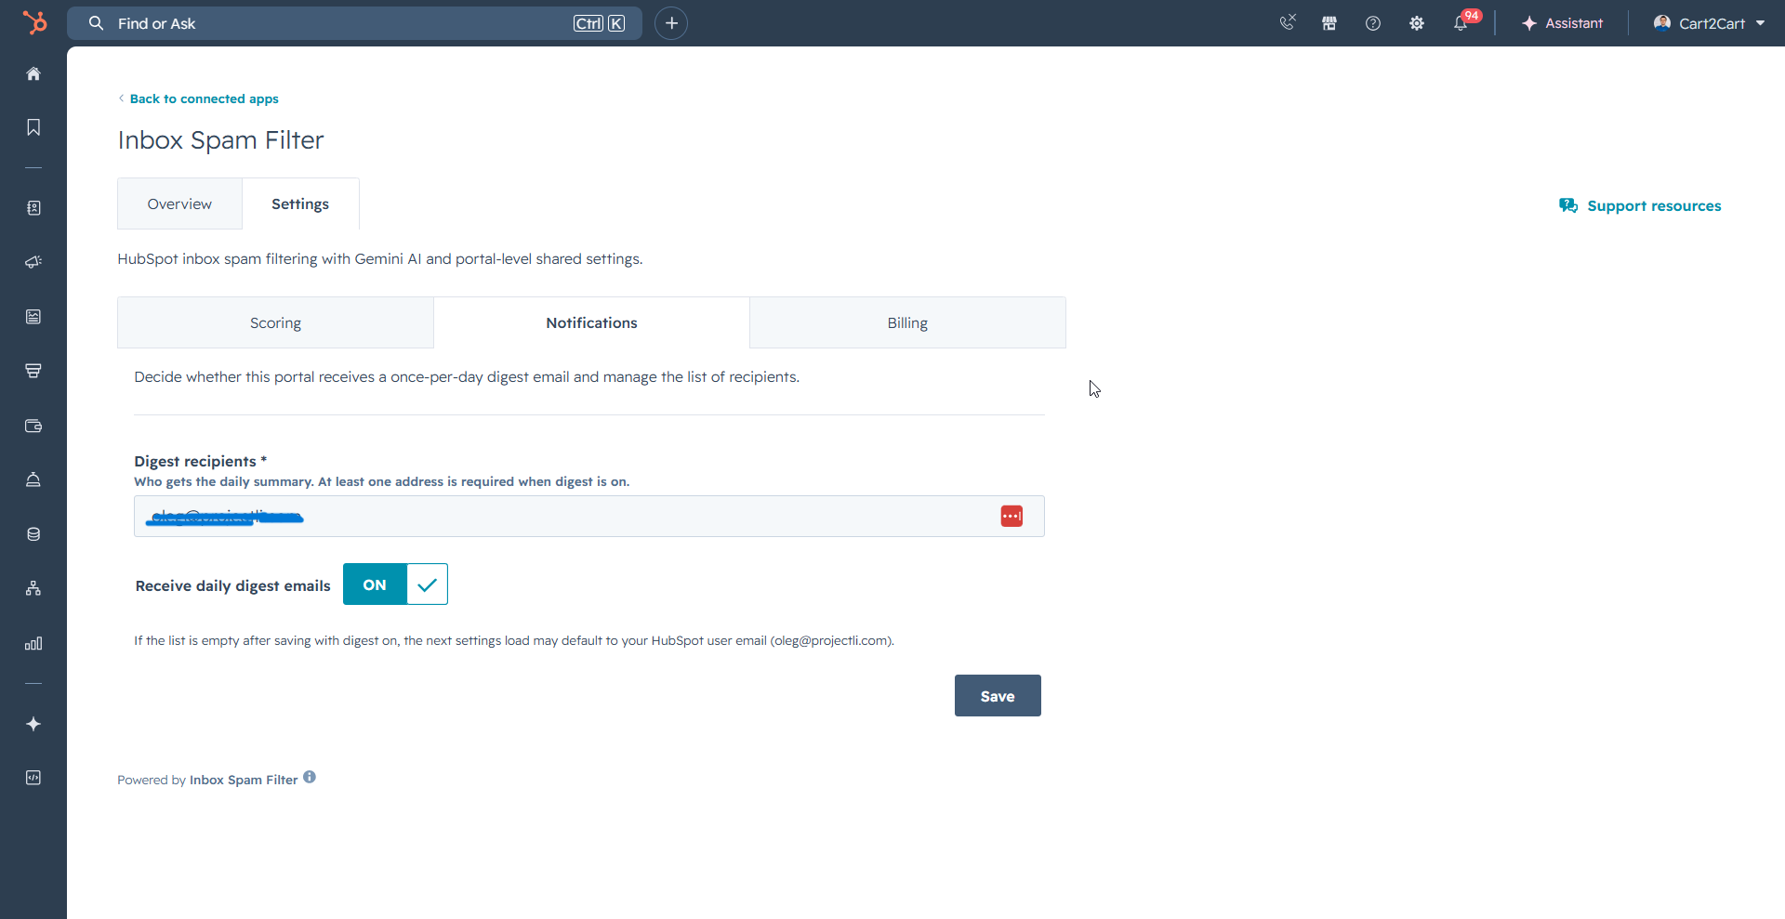Open the CRM contacts book icon
Viewport: 1785px width, 919px height.
click(x=33, y=208)
